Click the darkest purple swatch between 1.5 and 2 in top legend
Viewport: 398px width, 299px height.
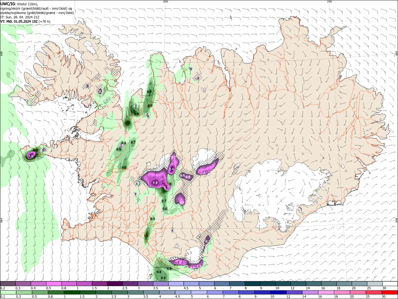point(115,284)
